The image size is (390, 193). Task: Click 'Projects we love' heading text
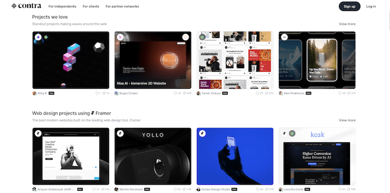point(50,17)
